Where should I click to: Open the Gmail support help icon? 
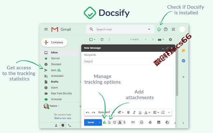coord(166,29)
